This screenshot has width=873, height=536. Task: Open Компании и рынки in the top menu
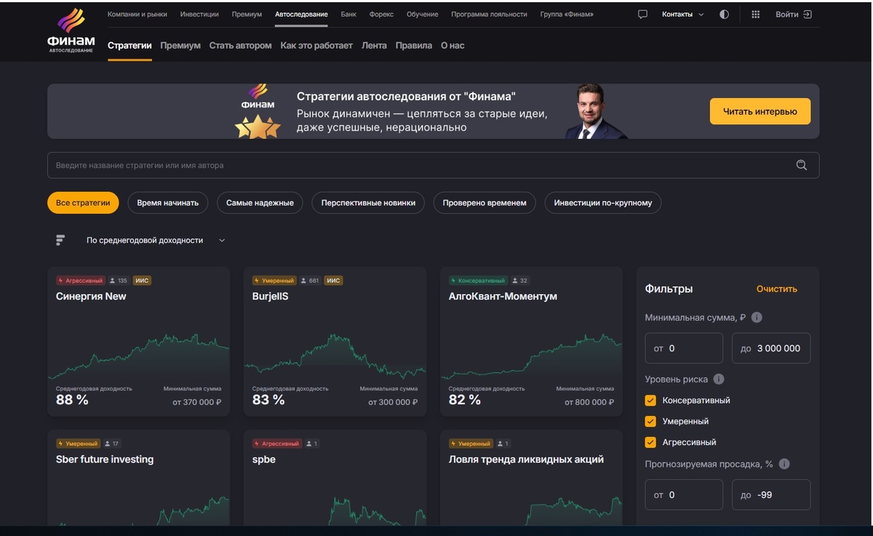tap(137, 15)
